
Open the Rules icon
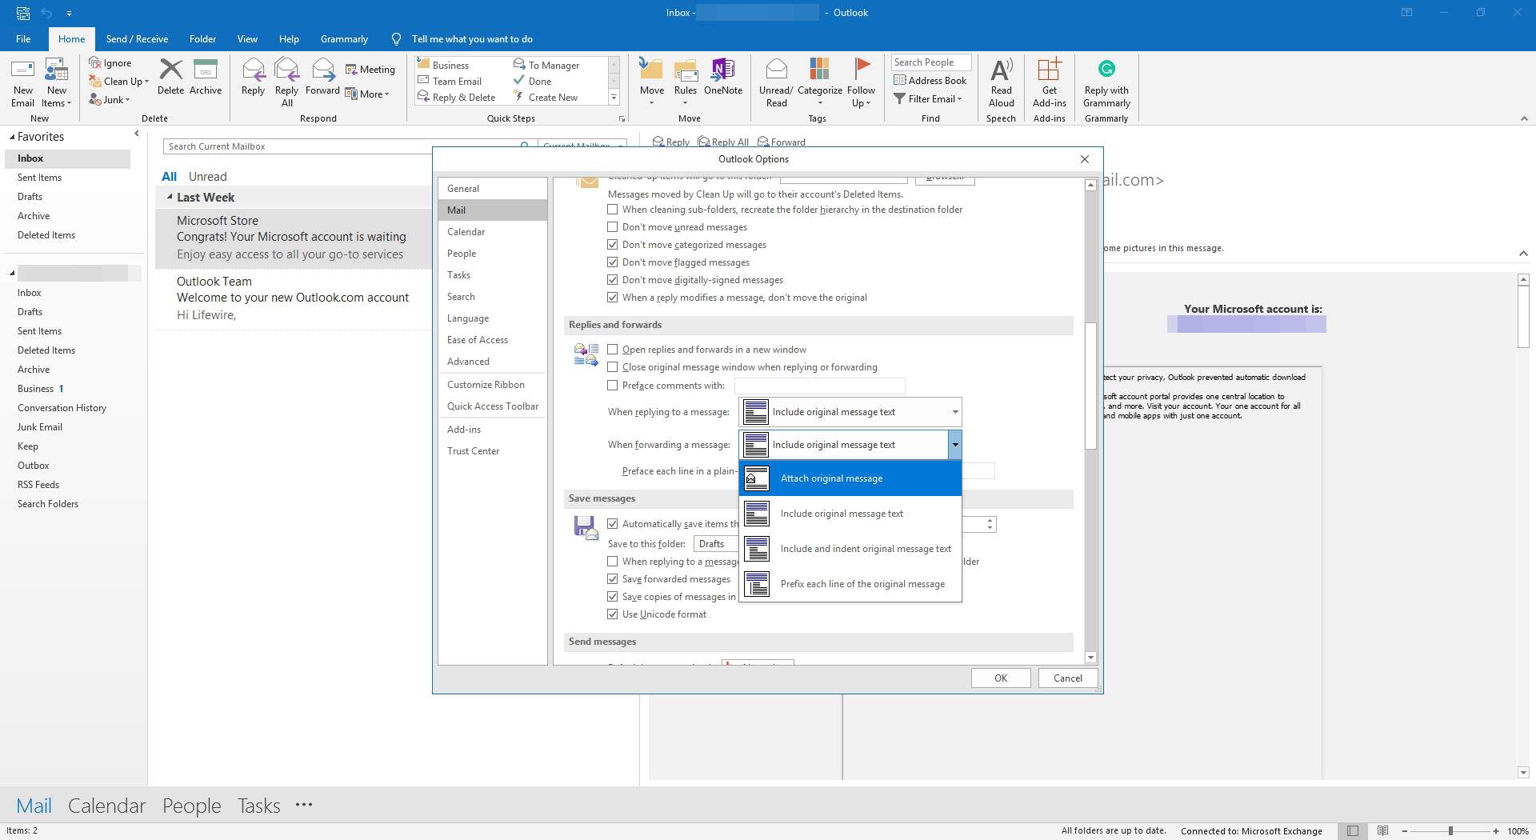686,82
